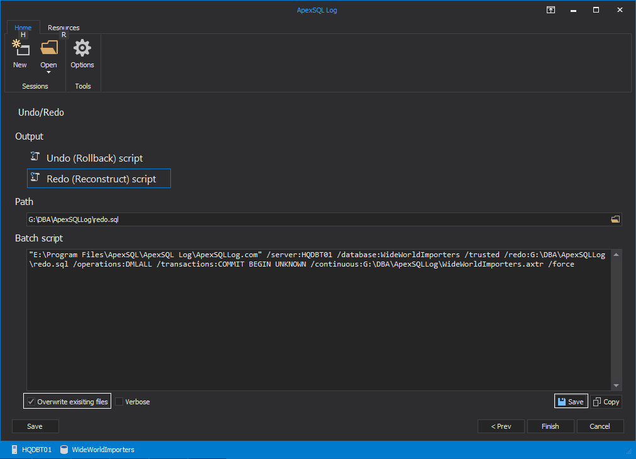636x459 pixels.
Task: Open Options via the gear icon
Action: point(82,47)
